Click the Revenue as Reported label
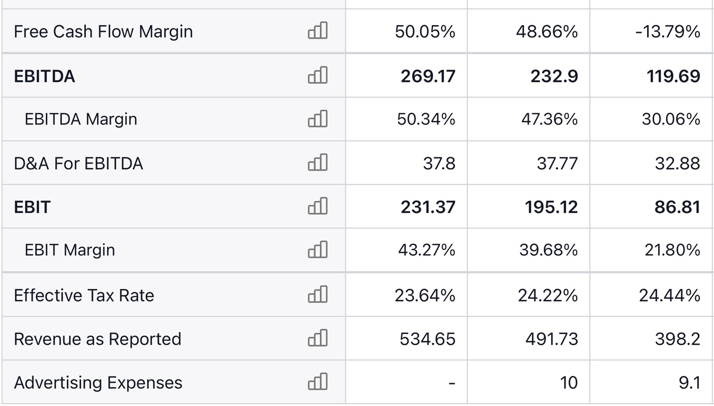Image resolution: width=714 pixels, height=406 pixels. coord(98,339)
